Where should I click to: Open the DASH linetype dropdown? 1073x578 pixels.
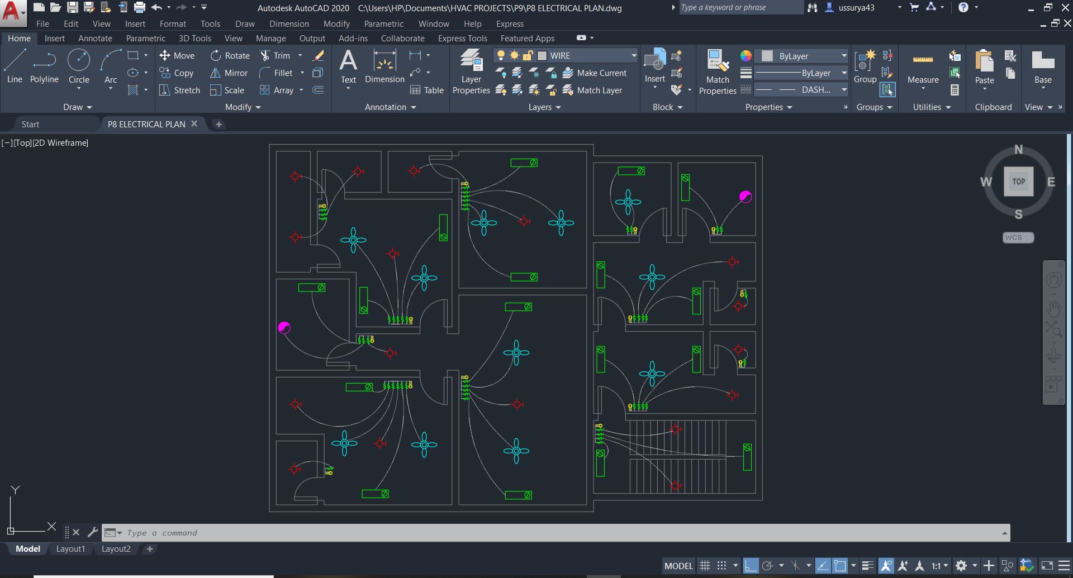tap(844, 90)
